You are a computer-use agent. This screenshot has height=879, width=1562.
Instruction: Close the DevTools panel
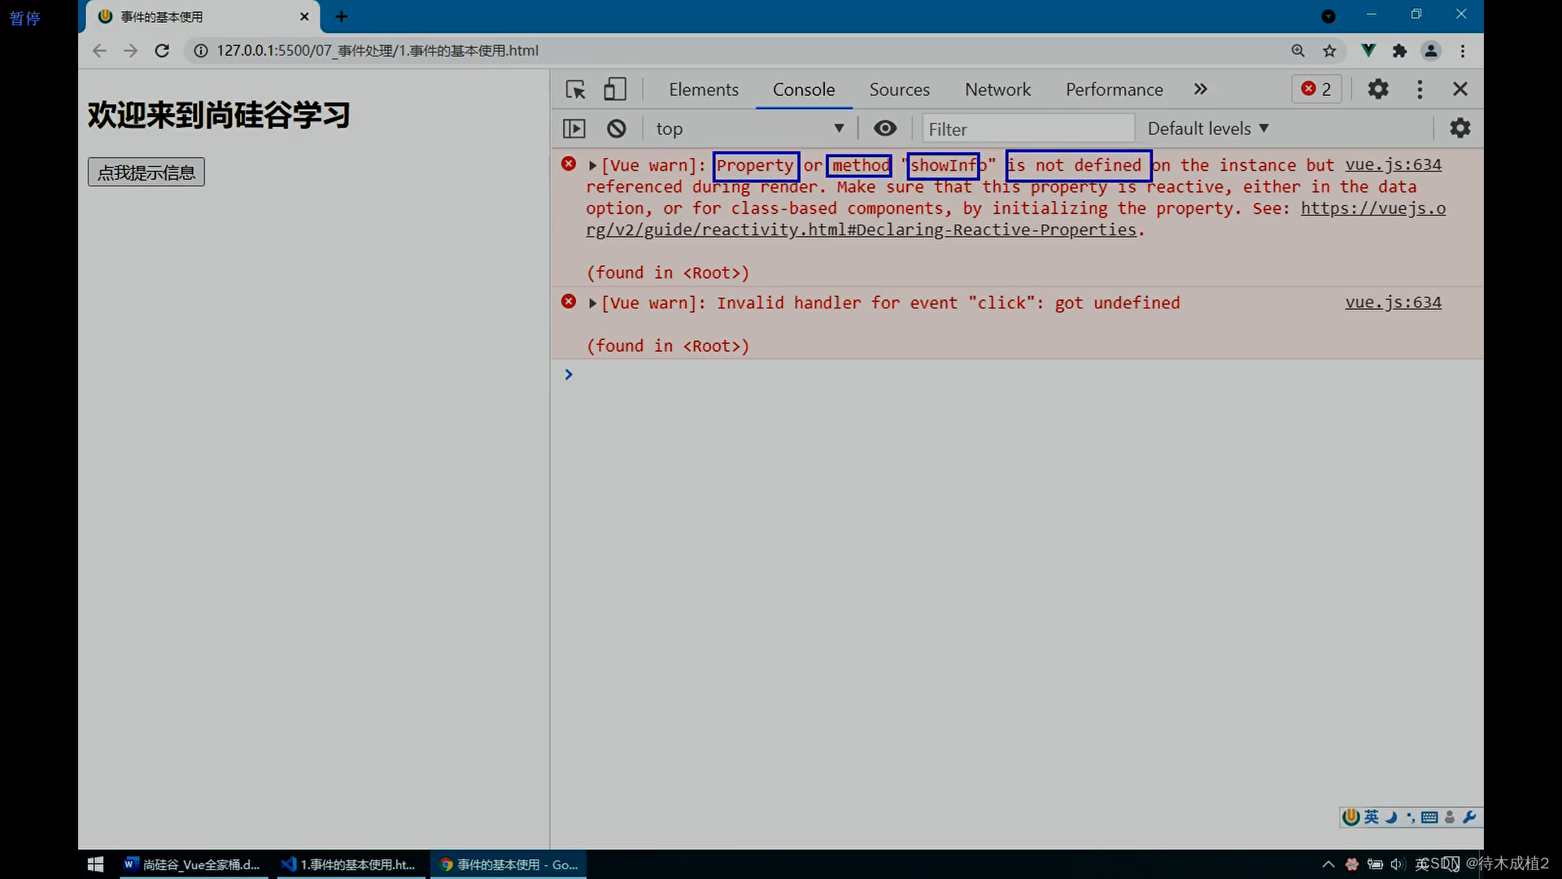tap(1460, 89)
